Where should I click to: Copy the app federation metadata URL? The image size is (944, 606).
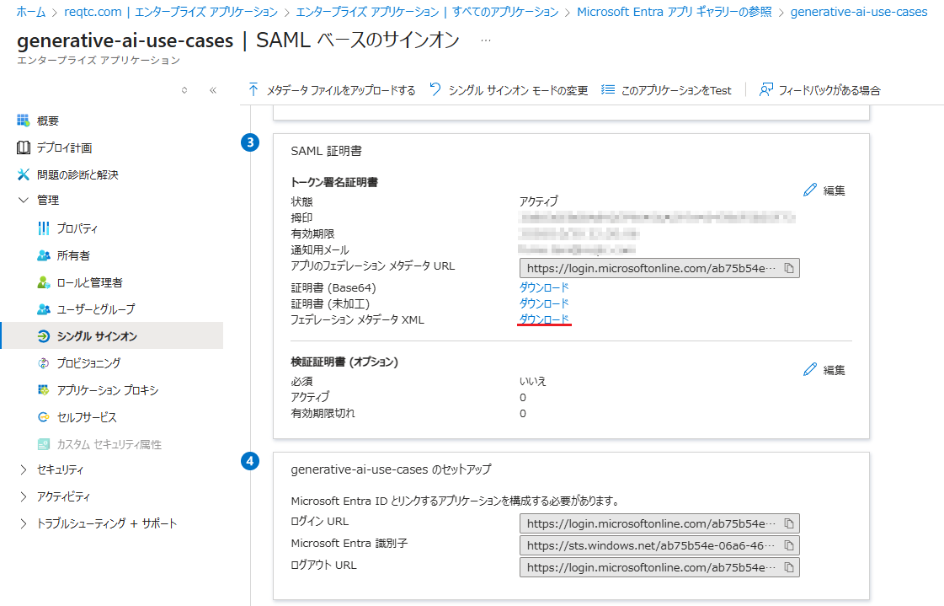tap(789, 268)
